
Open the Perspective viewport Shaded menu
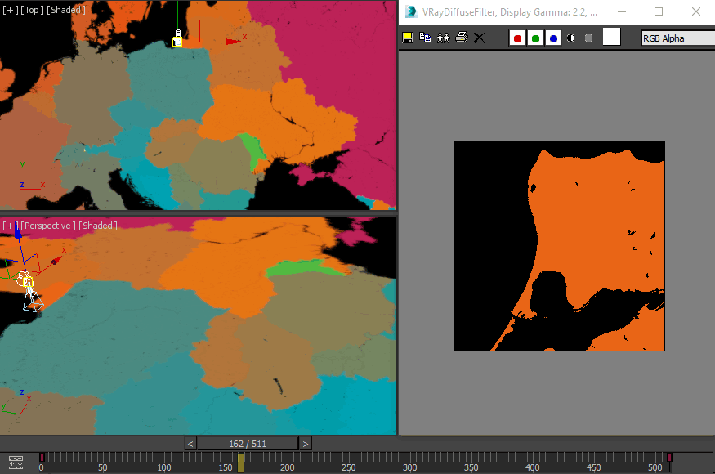[98, 226]
